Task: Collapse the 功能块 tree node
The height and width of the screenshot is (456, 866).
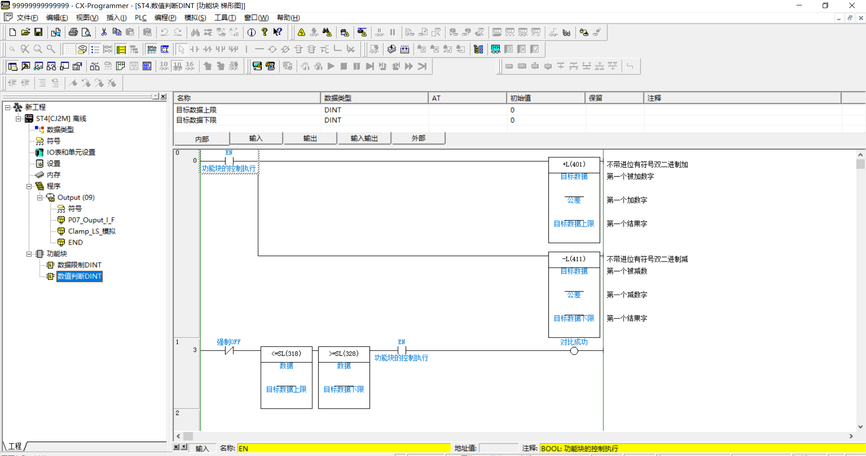Action: click(29, 254)
